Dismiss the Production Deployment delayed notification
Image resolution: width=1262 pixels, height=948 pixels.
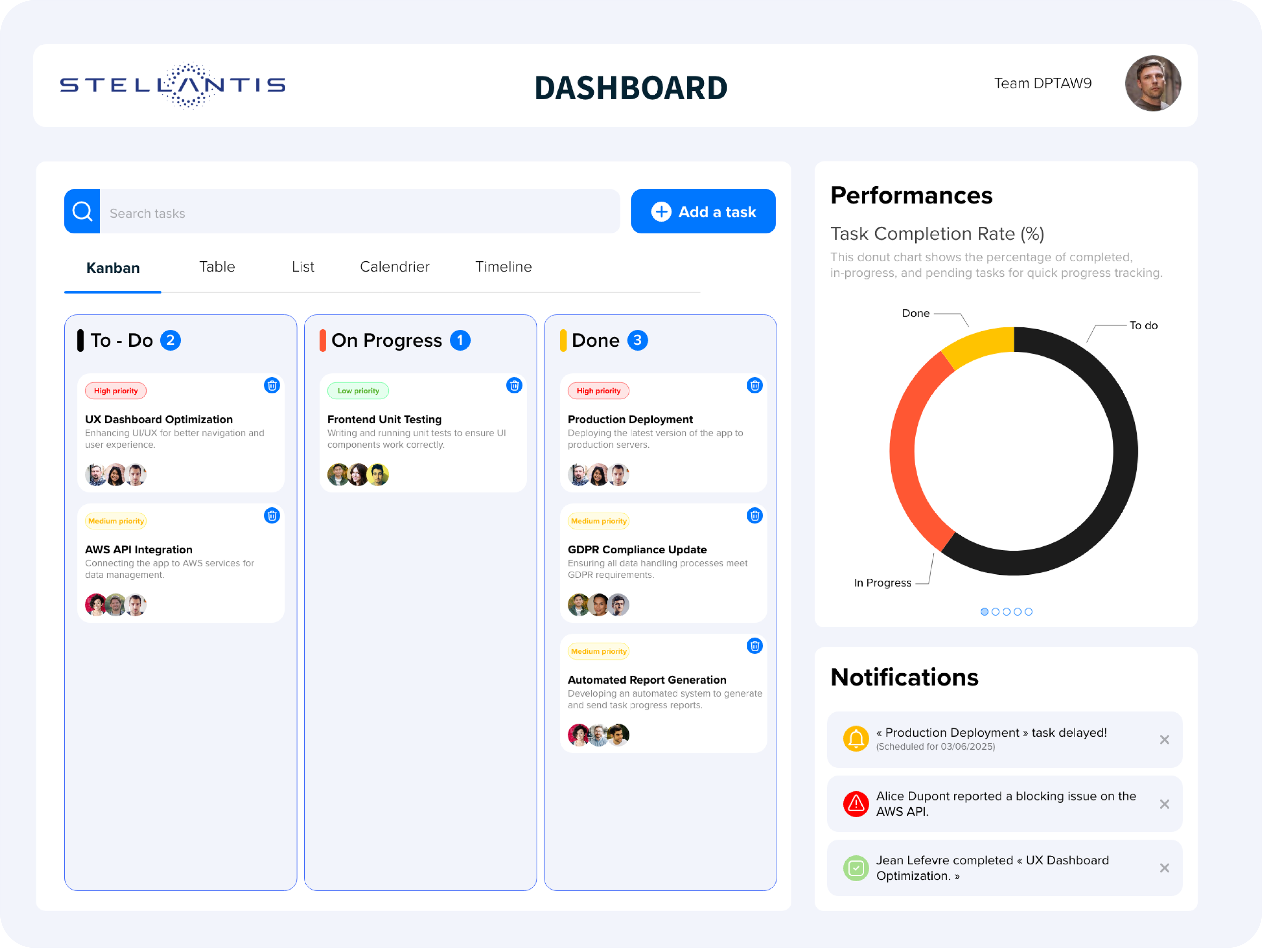point(1164,740)
